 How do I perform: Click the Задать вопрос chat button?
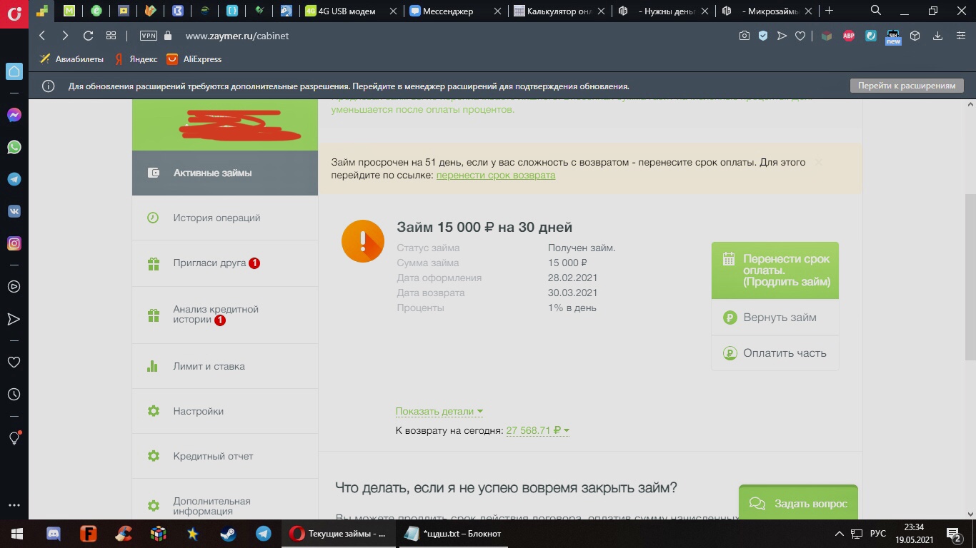tap(798, 504)
